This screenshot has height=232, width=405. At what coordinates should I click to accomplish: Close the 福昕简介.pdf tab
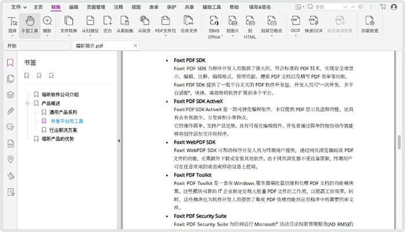tap(135, 46)
